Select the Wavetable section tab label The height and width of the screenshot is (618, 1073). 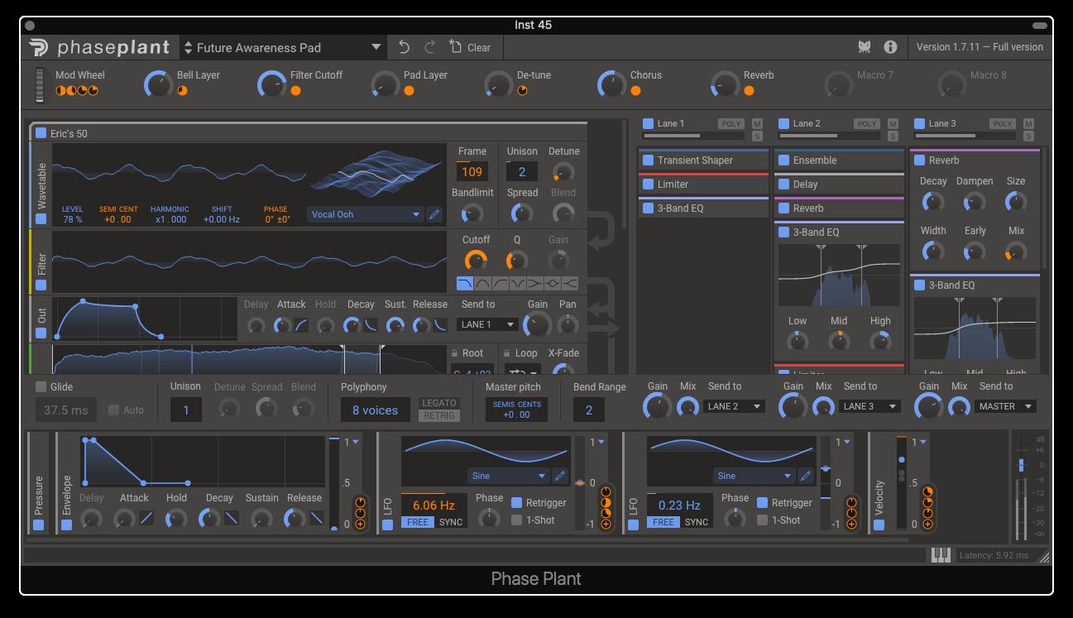pyautogui.click(x=41, y=186)
